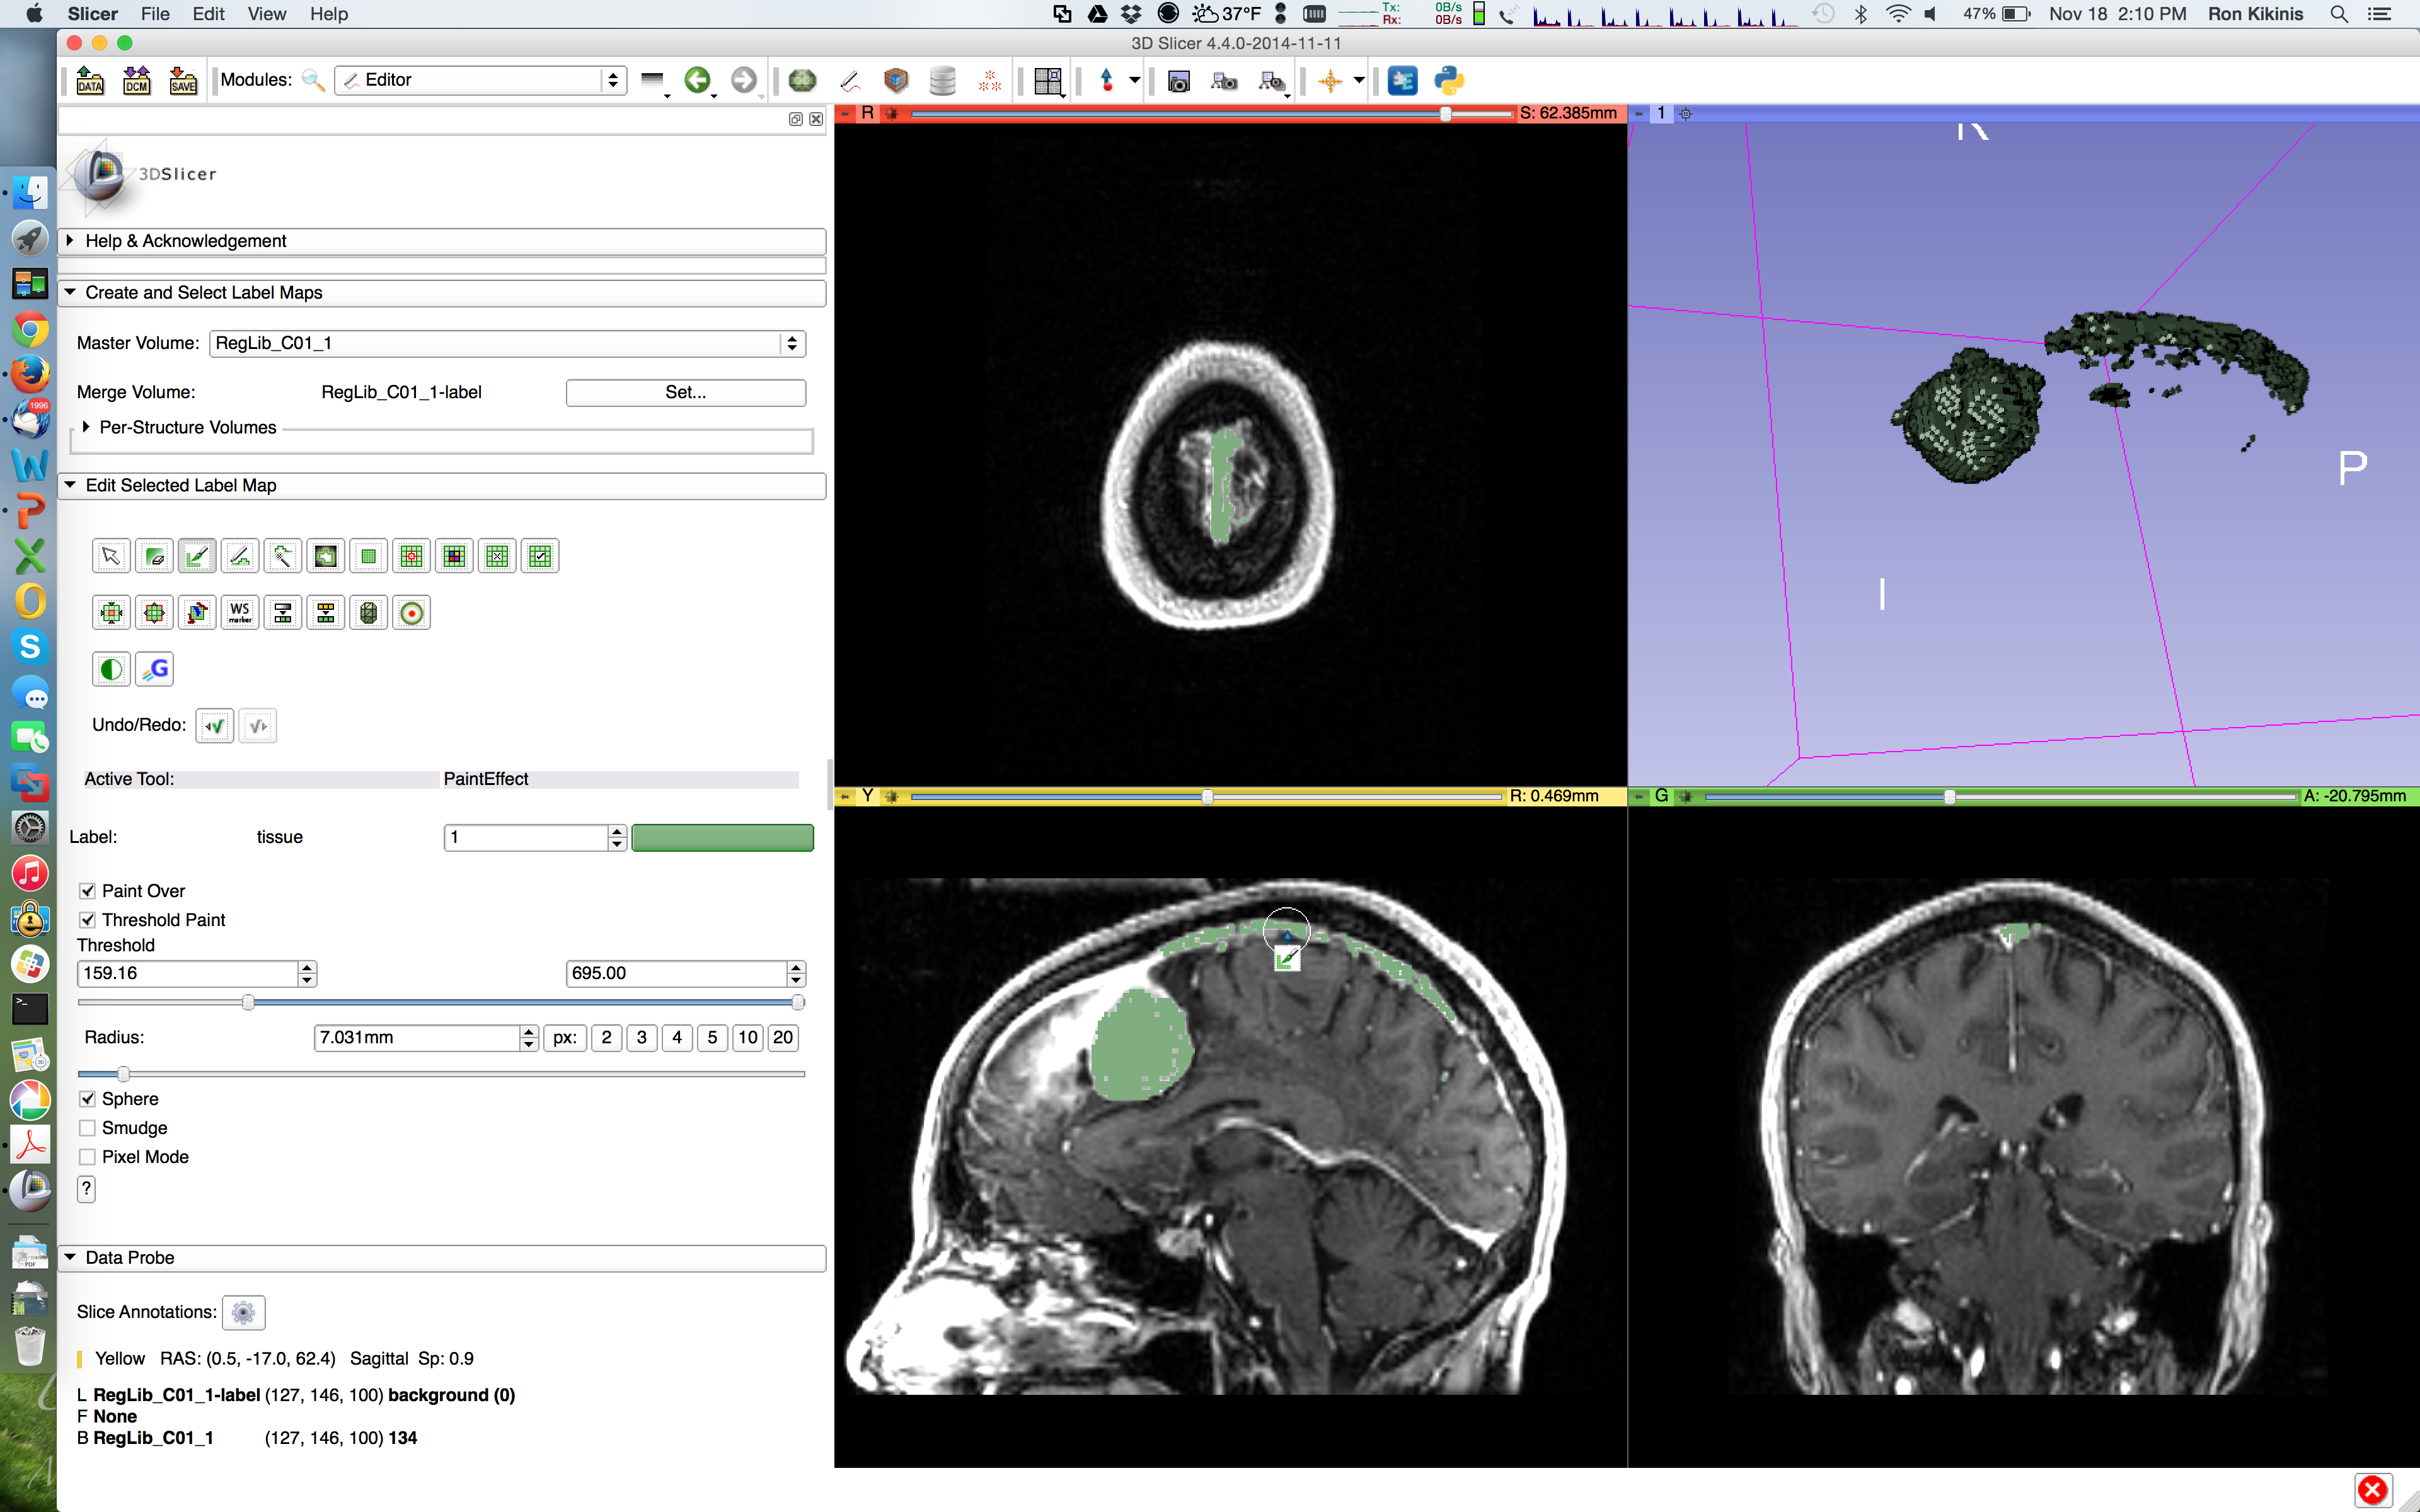
Task: Select the Eraser tool in the Editor
Action: (154, 557)
